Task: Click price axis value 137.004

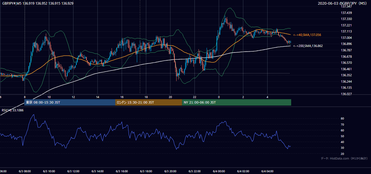Action: pos(346,38)
